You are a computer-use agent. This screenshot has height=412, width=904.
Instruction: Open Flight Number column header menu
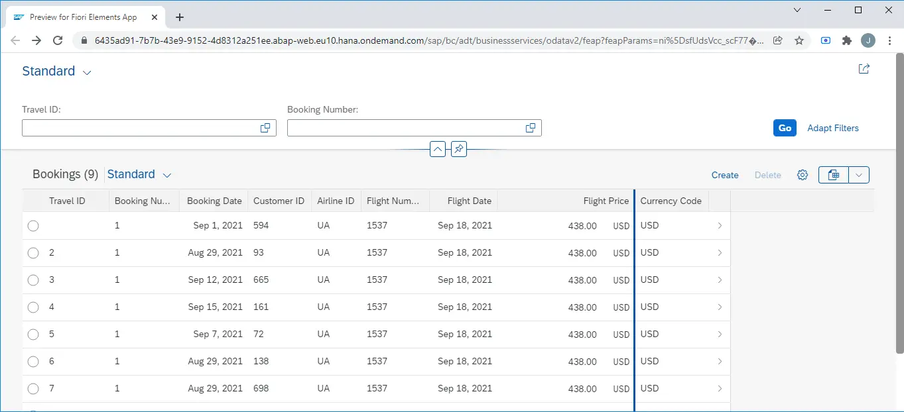pos(395,201)
